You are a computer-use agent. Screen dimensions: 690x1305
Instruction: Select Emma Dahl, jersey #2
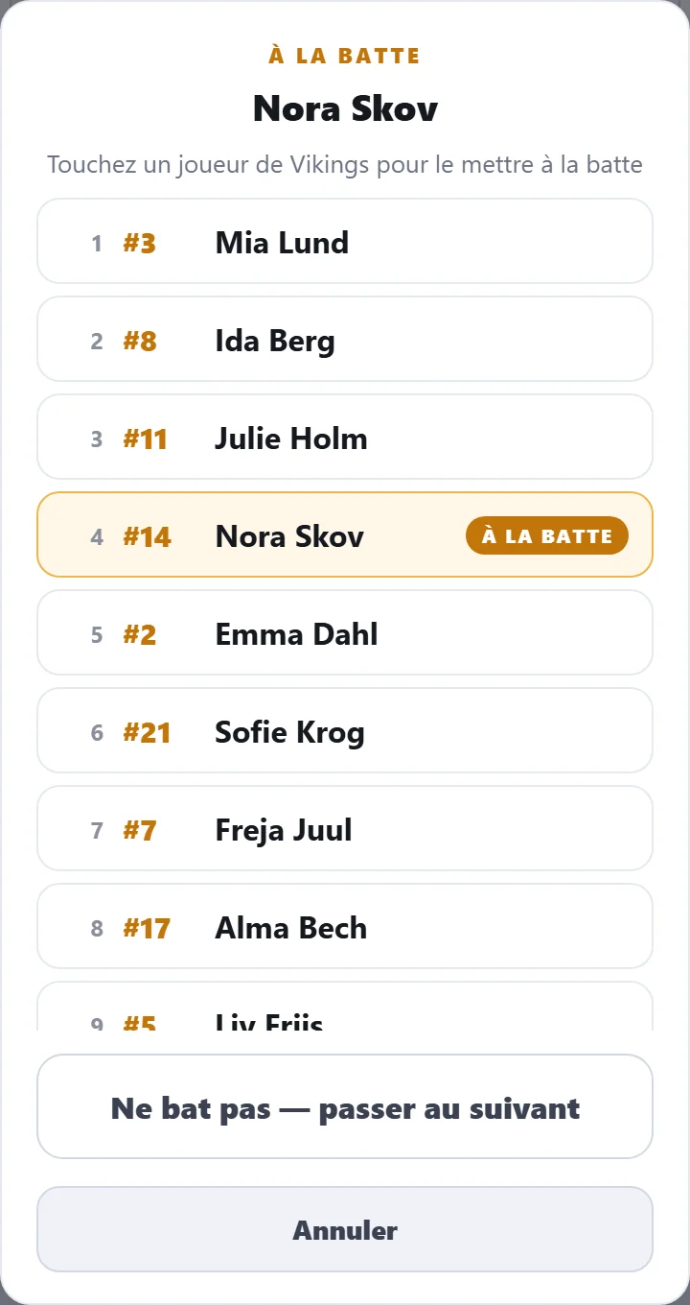tap(345, 632)
